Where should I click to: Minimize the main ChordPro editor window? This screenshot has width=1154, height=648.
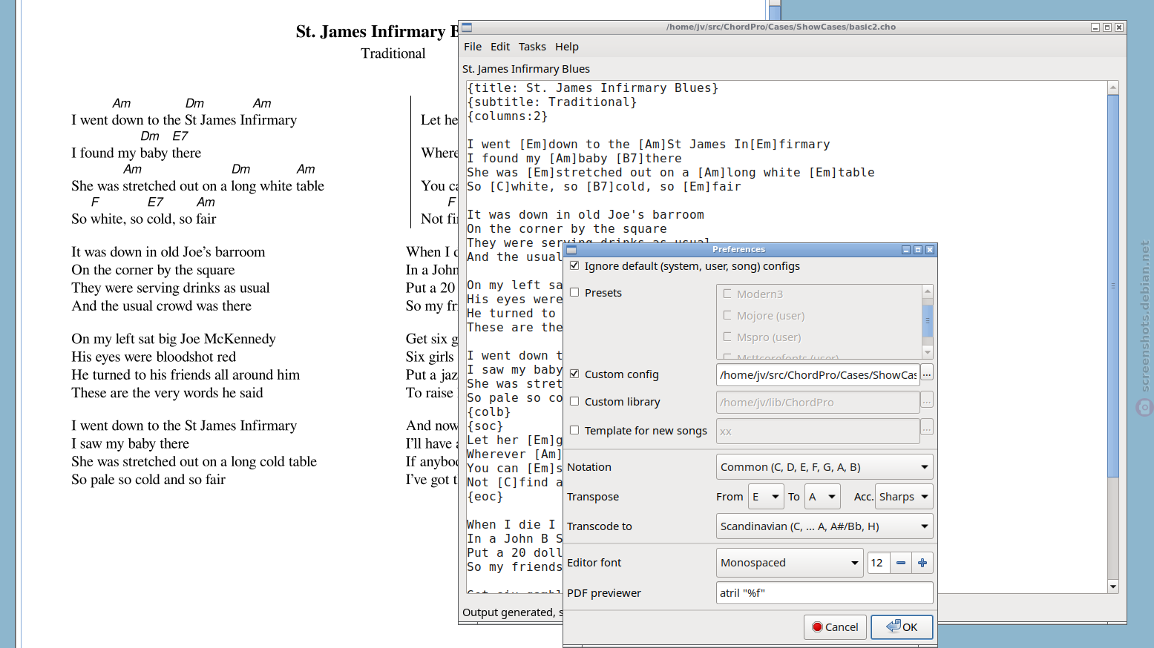coord(1095,27)
